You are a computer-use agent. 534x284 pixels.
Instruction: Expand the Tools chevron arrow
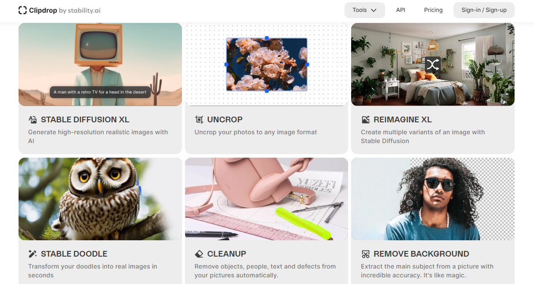click(x=374, y=10)
